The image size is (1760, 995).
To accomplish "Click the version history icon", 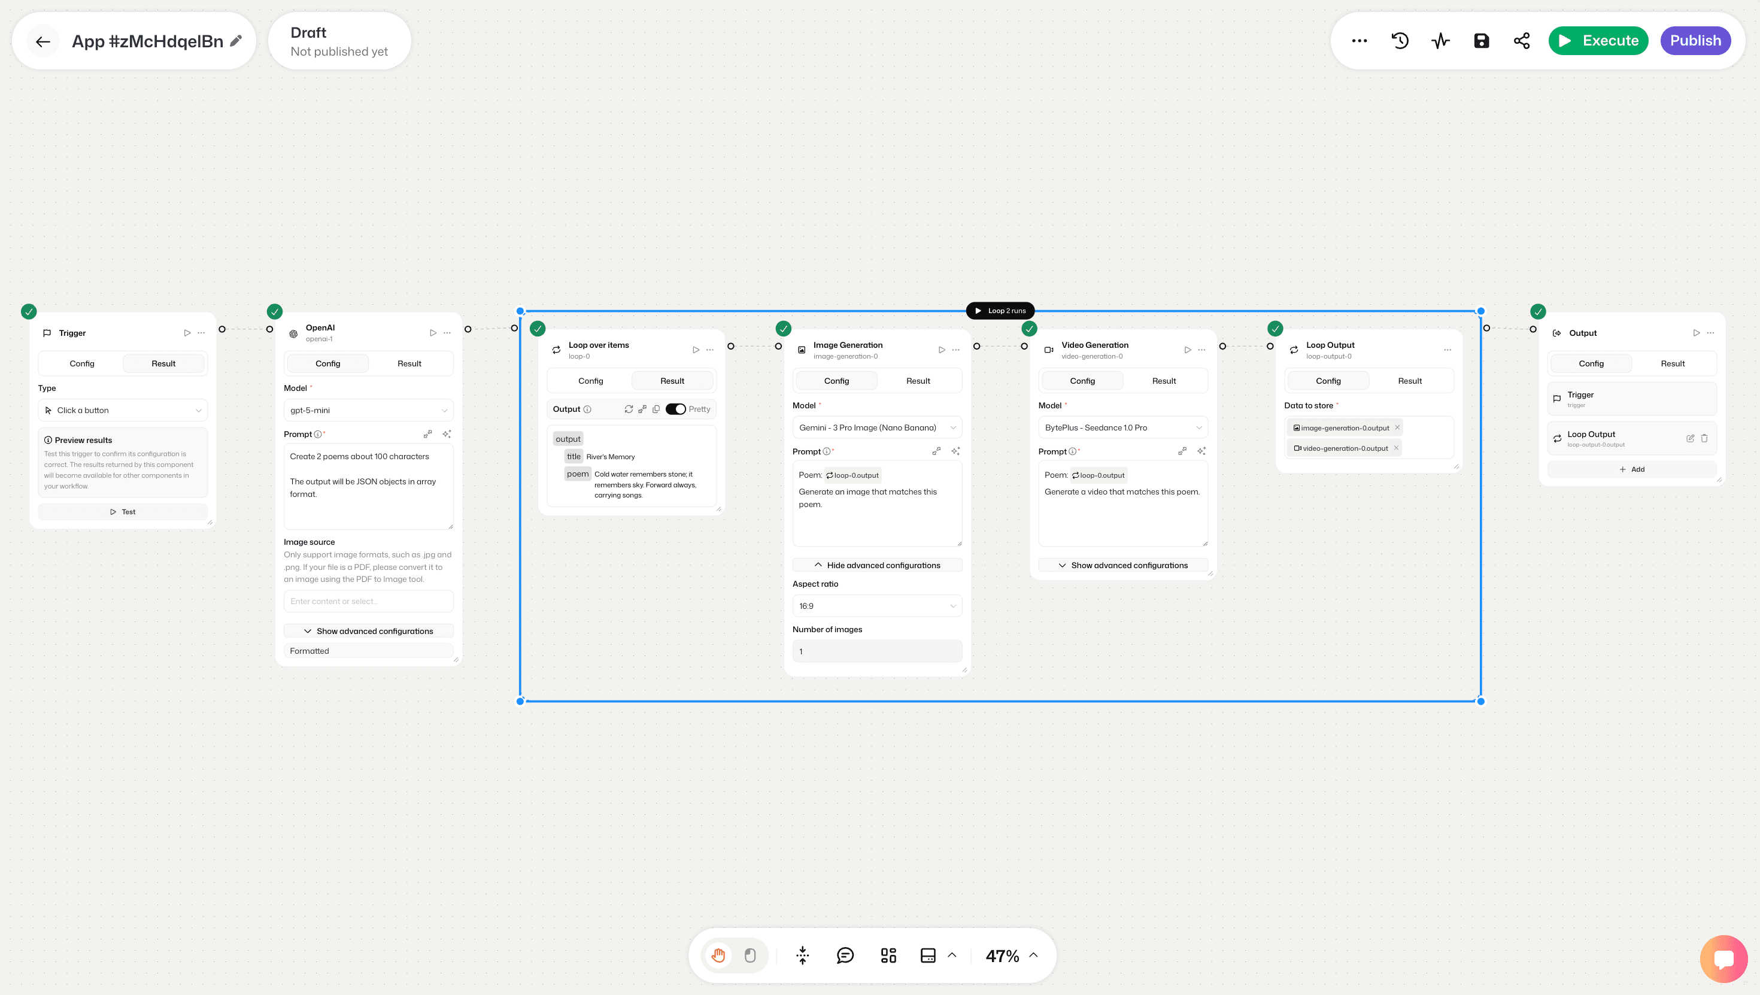I will tap(1399, 41).
